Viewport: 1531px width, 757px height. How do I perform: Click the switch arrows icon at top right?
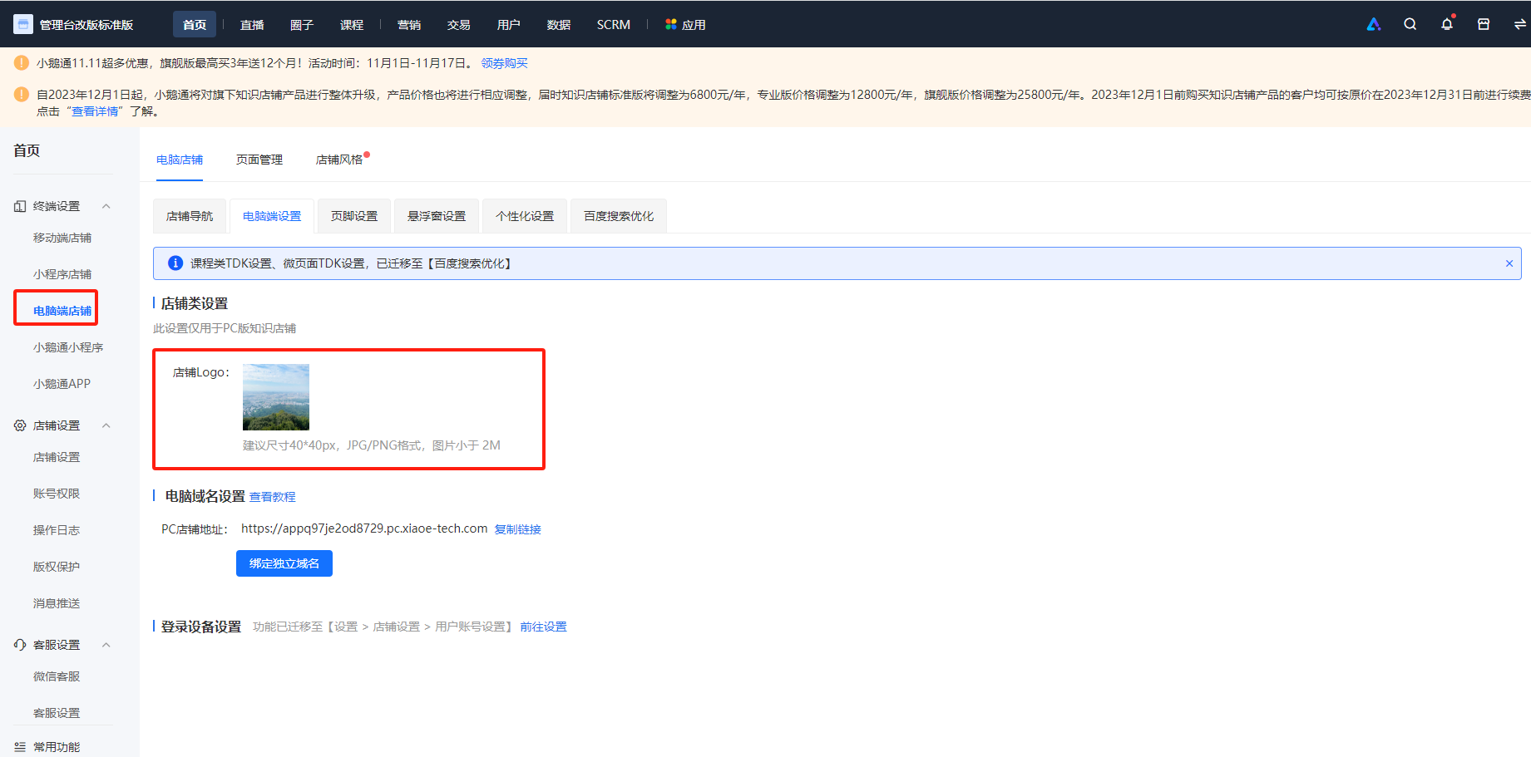(x=1519, y=24)
